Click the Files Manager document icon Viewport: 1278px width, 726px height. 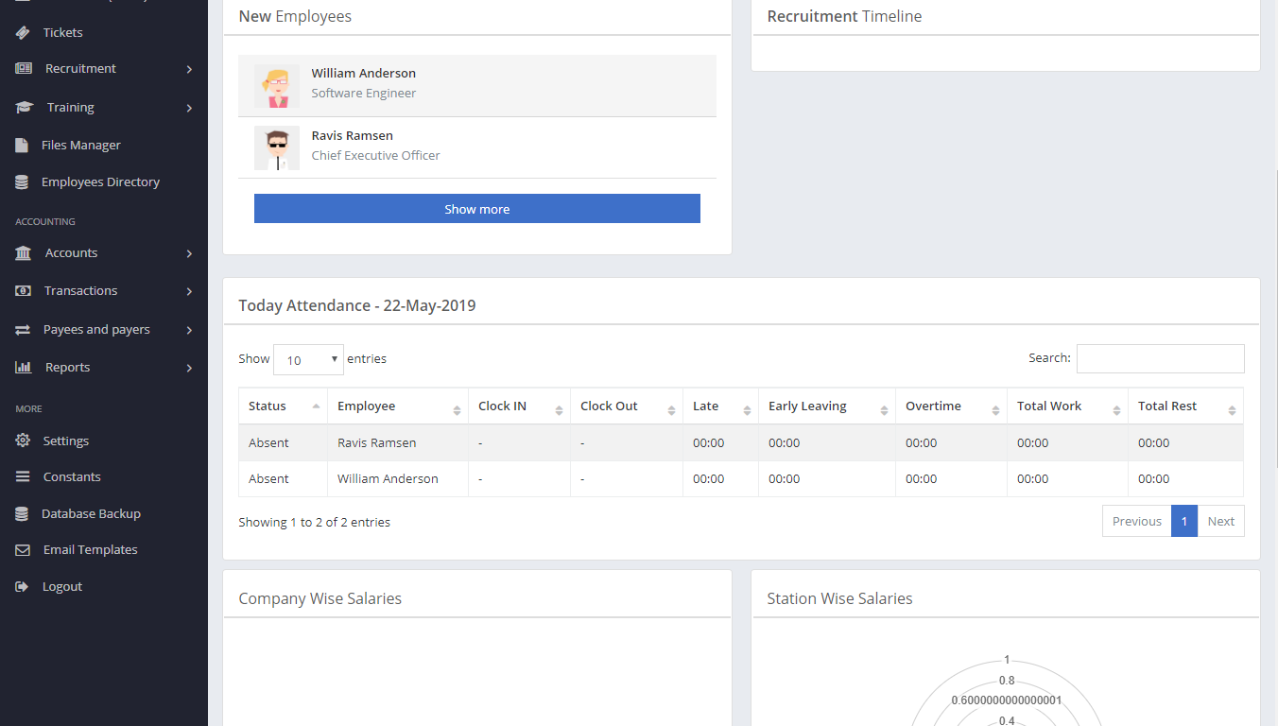22,146
